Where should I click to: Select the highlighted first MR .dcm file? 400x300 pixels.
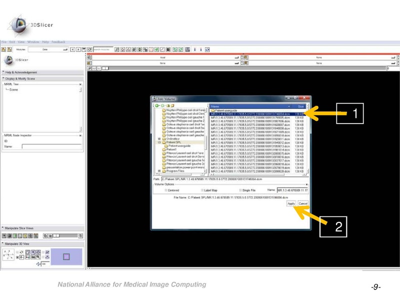click(x=257, y=114)
